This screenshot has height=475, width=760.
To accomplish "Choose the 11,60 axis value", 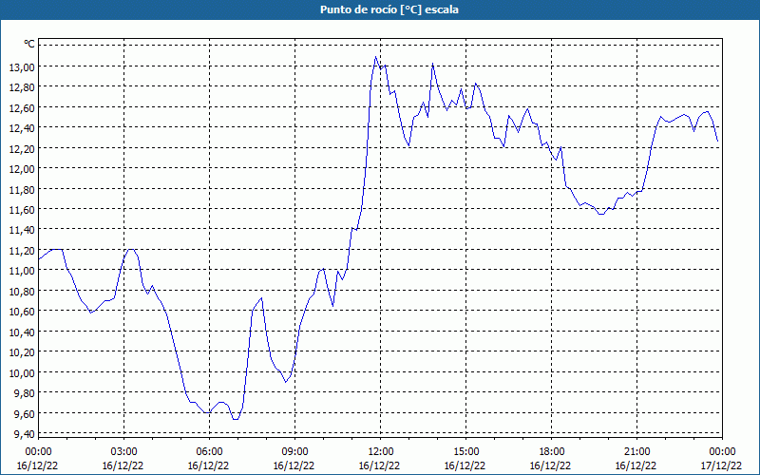I will click(x=22, y=209).
